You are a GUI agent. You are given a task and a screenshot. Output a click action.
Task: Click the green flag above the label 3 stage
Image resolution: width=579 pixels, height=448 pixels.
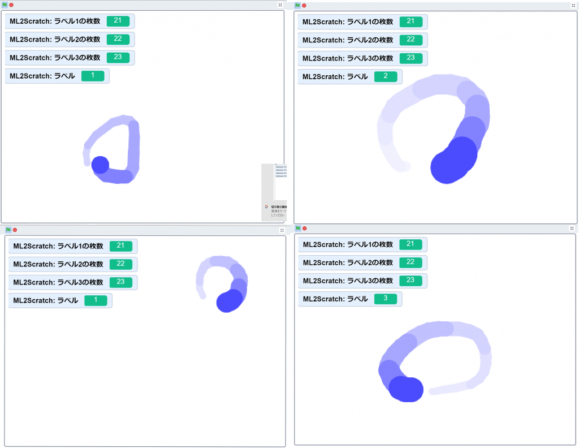click(x=297, y=228)
